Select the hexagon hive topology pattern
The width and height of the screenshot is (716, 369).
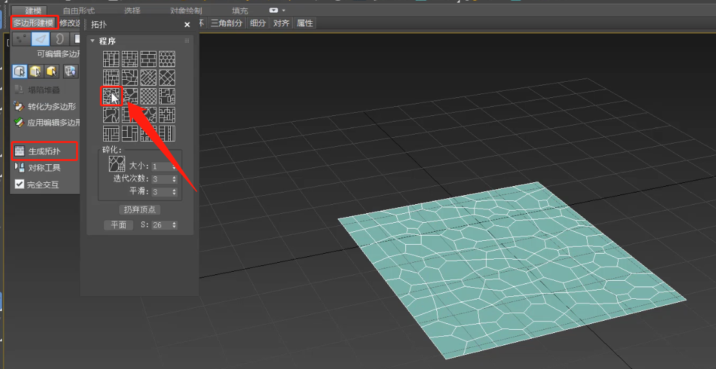167,59
